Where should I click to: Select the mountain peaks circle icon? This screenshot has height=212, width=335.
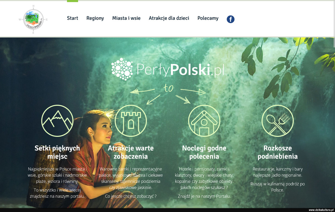(57, 121)
